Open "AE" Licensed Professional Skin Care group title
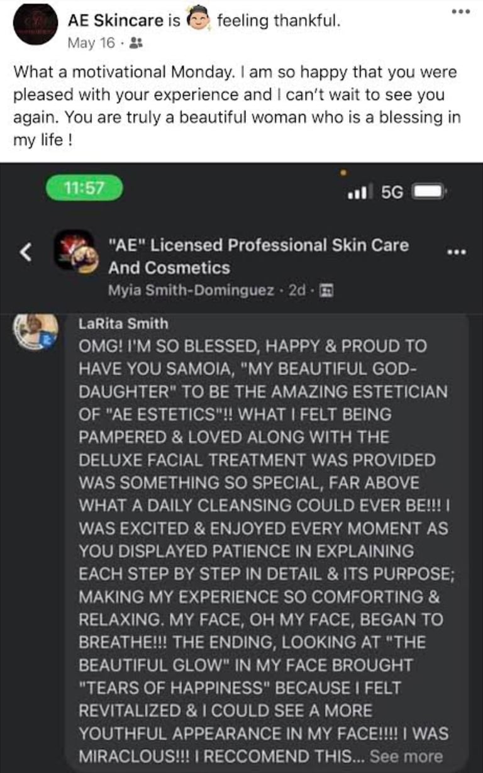 tap(258, 256)
